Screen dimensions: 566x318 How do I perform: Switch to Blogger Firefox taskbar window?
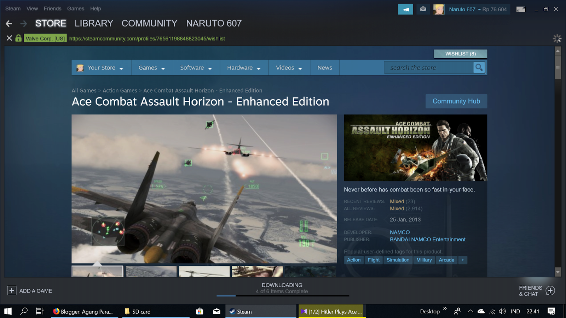(85, 311)
